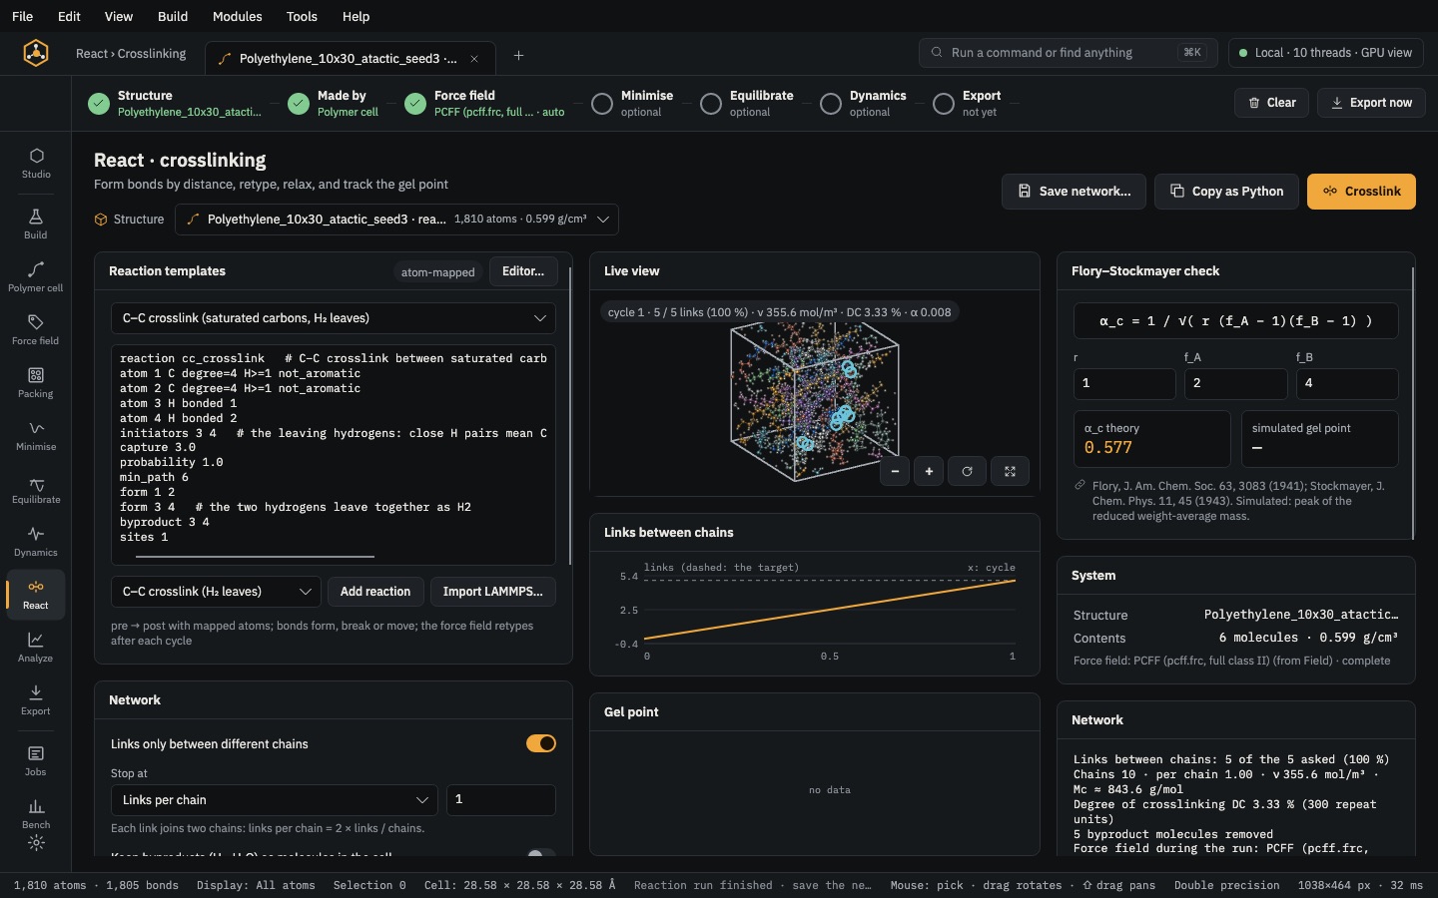The width and height of the screenshot is (1438, 898).
Task: Open the Modules menu
Action: point(238,16)
